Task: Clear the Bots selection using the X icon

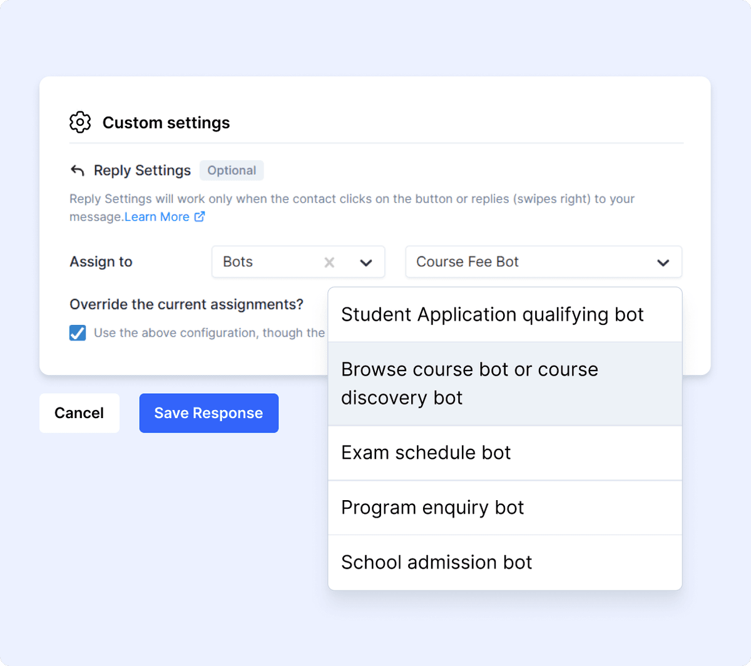Action: click(329, 262)
